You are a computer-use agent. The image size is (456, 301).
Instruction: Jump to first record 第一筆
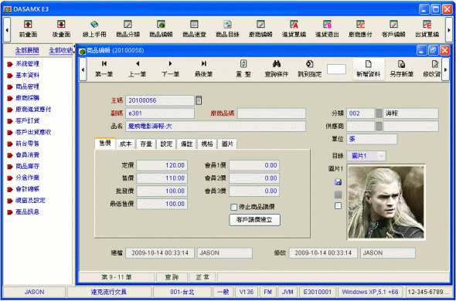point(104,69)
